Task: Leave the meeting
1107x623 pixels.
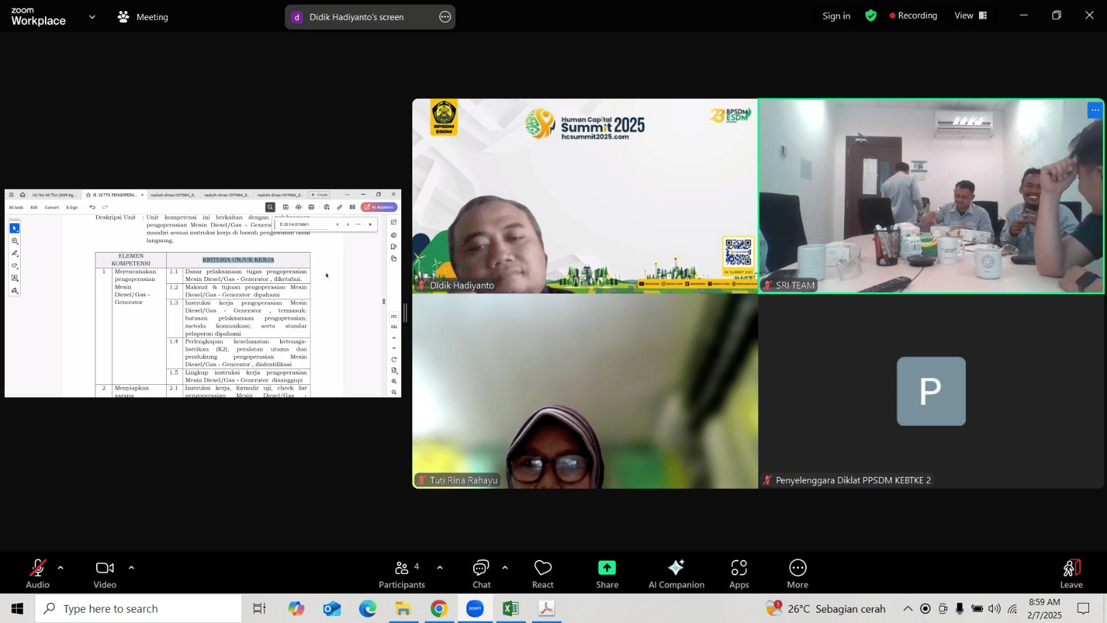Action: tap(1071, 574)
